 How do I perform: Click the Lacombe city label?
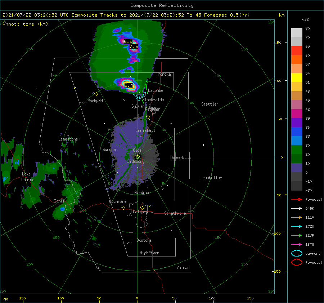tap(156, 90)
